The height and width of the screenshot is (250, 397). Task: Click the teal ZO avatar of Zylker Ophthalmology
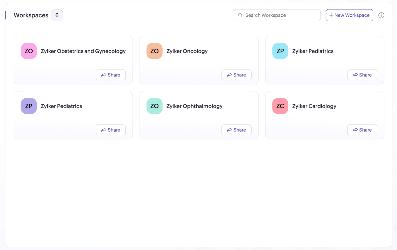pos(155,106)
